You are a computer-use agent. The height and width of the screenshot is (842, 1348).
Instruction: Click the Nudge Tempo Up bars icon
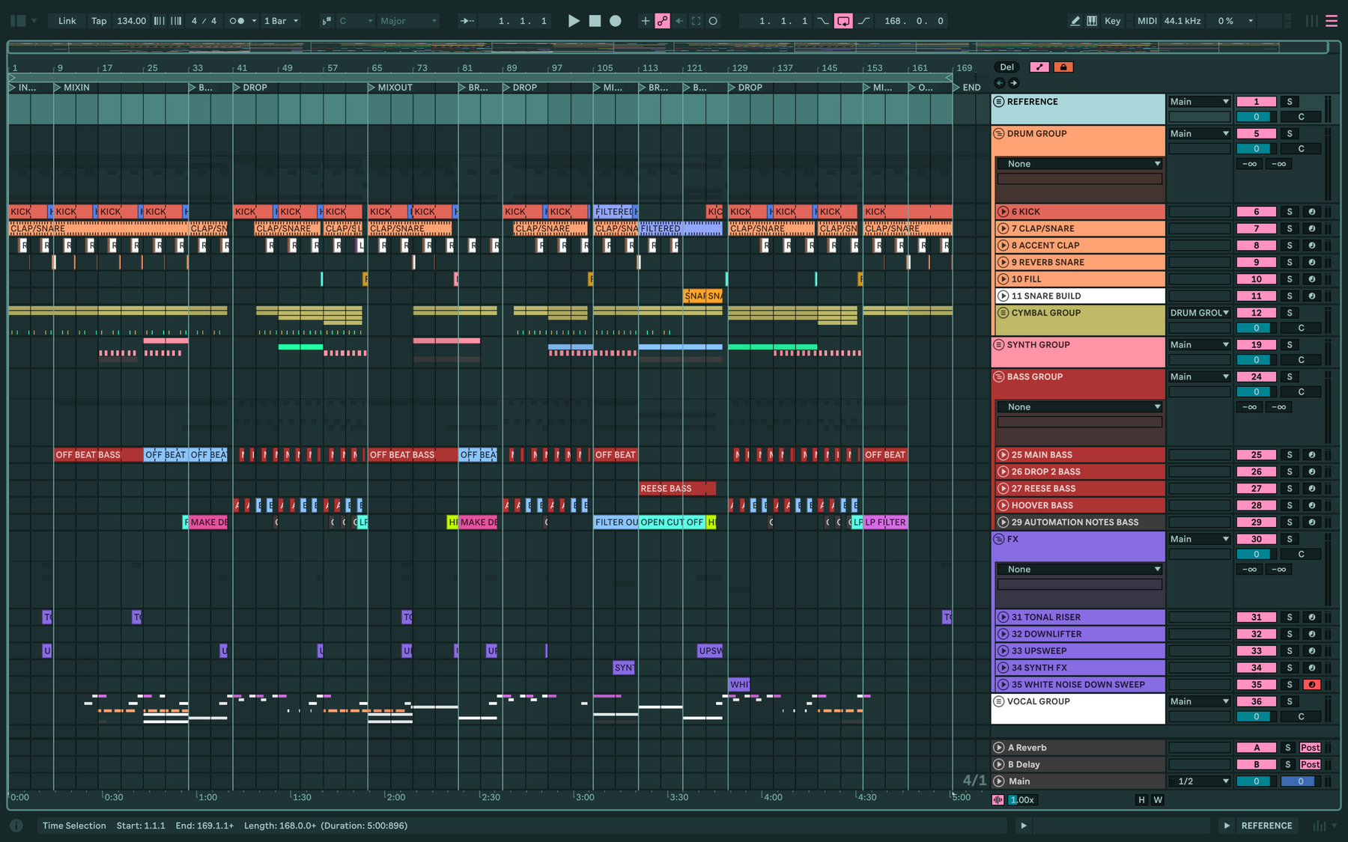pos(176,21)
